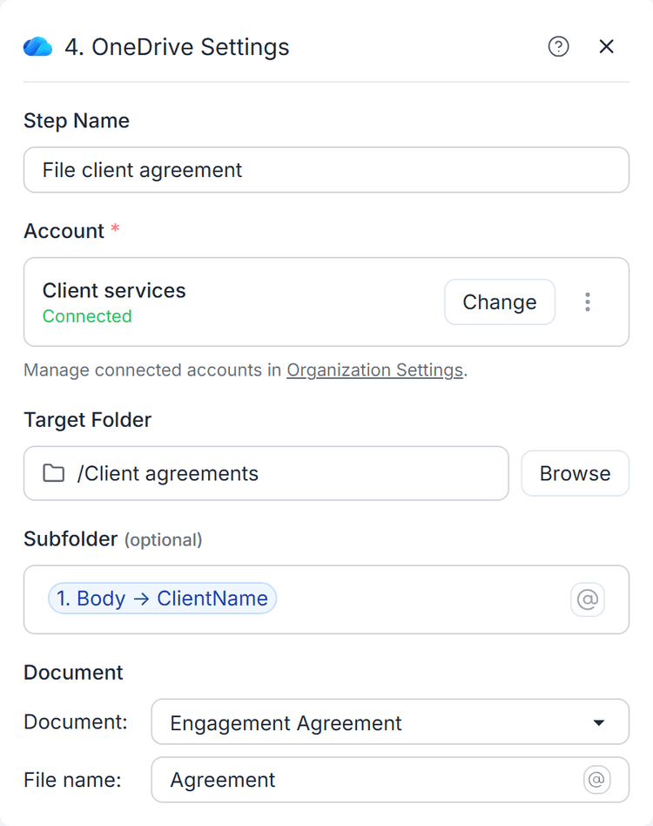
Task: Click the Account required label
Action: [71, 231]
